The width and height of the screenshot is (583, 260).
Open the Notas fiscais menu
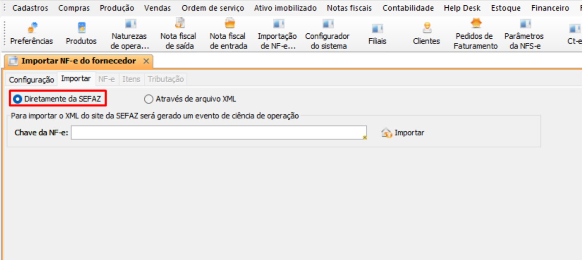pos(349,8)
